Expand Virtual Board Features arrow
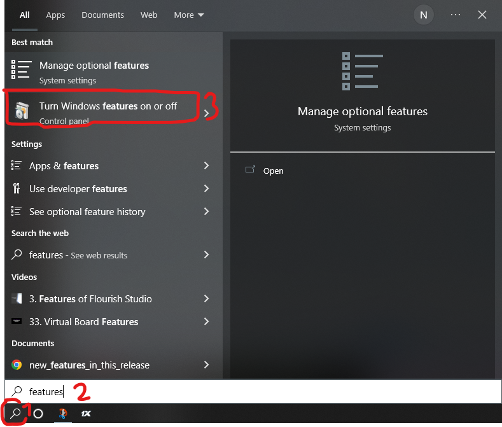 click(x=207, y=321)
